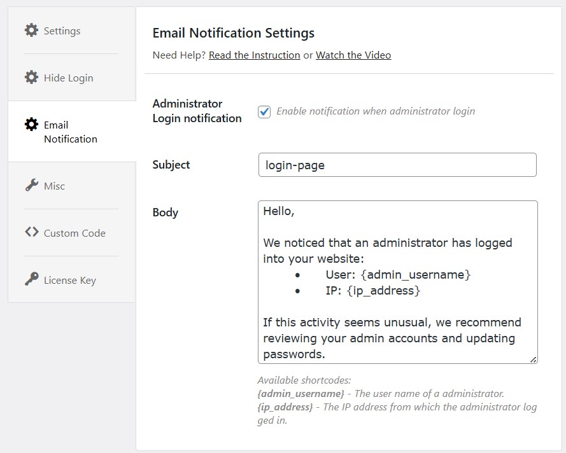Open the Read the Instruction link
Image resolution: width=566 pixels, height=453 pixels.
[254, 55]
